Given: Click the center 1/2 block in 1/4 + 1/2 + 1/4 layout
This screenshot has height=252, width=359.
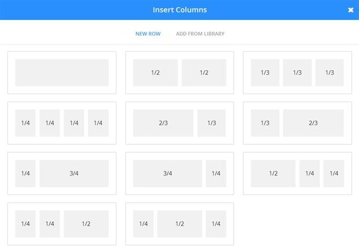Looking at the screenshot, I should click(179, 224).
